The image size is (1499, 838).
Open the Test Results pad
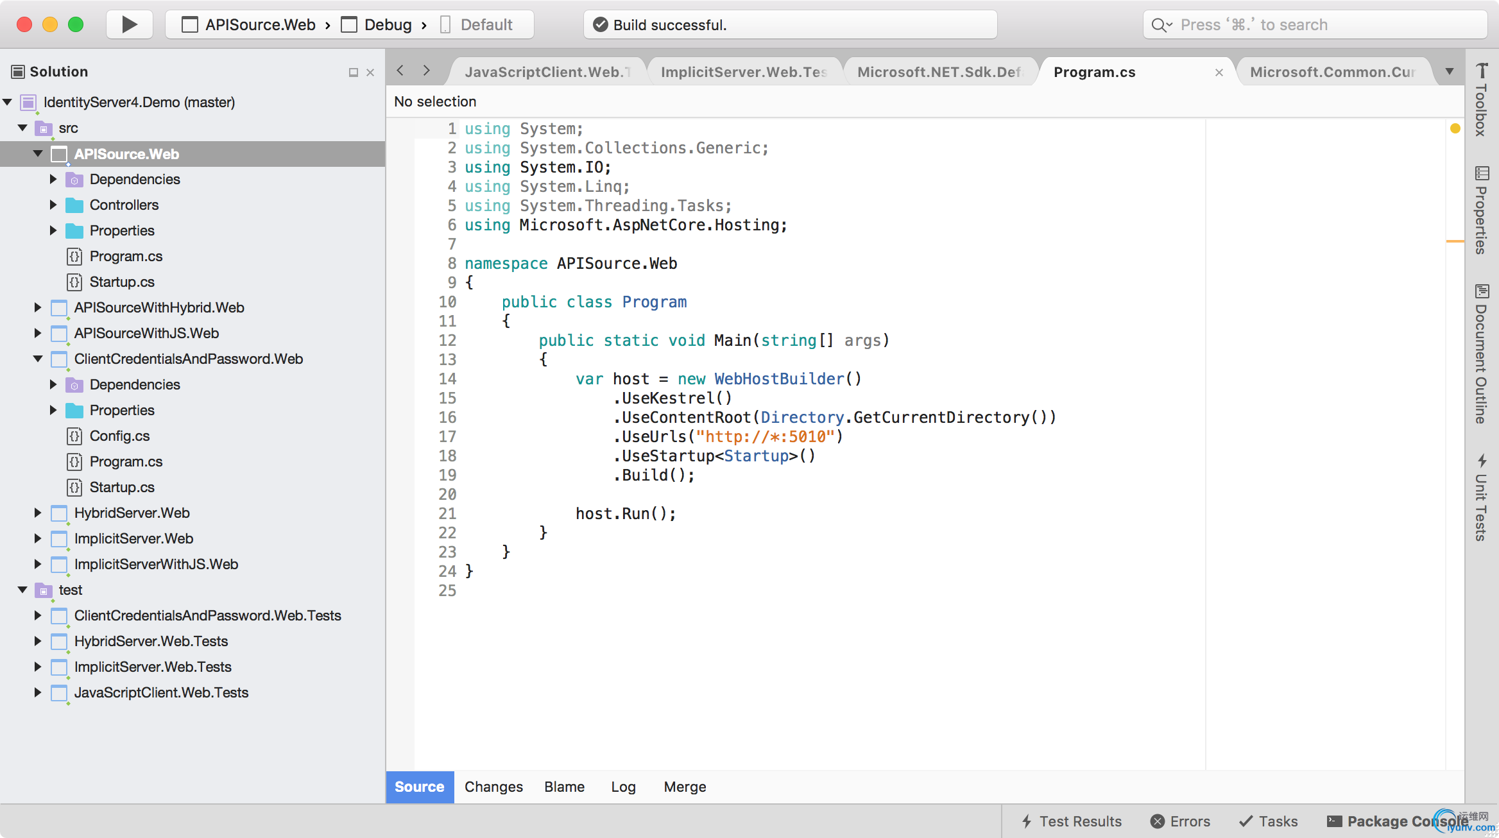(1071, 821)
